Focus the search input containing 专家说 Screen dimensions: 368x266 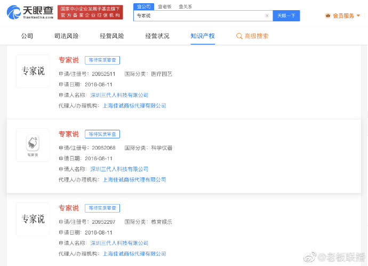click(x=203, y=15)
